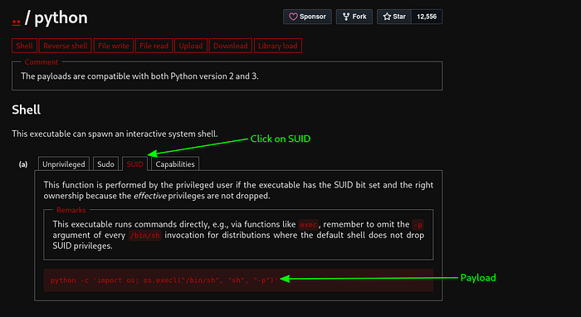Select the SUID tab
The height and width of the screenshot is (317, 581).
[134, 164]
